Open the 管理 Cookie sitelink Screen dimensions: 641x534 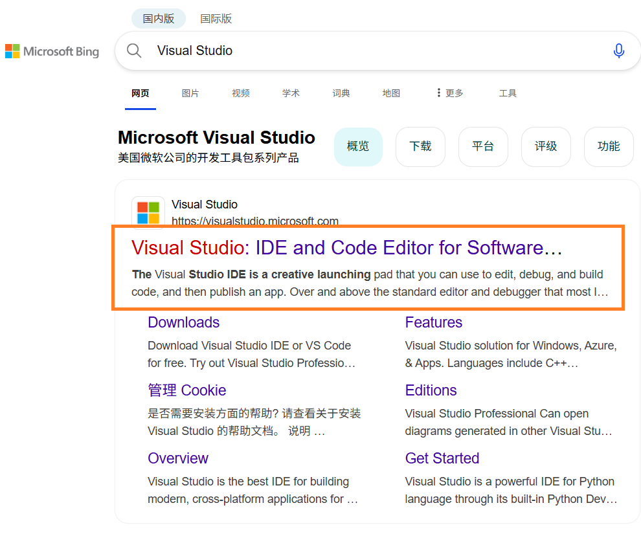point(187,390)
